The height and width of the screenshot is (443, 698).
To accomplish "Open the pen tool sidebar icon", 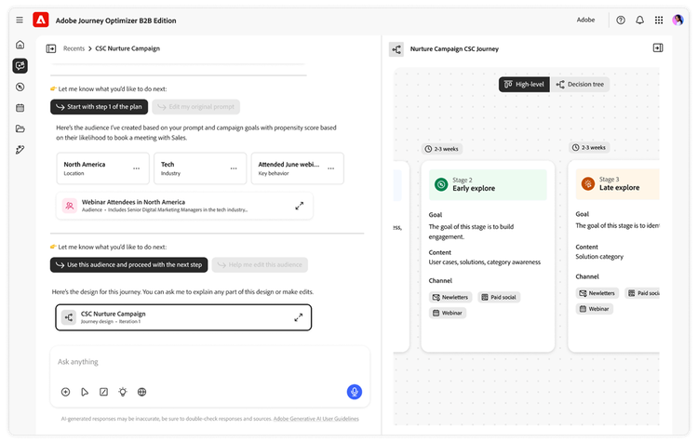I will point(20,150).
